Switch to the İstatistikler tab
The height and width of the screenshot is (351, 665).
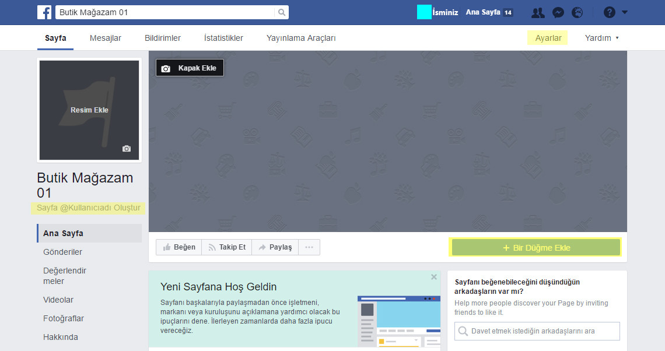click(223, 38)
